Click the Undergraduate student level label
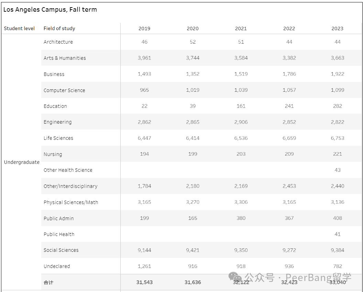363x292 pixels. pyautogui.click(x=22, y=162)
